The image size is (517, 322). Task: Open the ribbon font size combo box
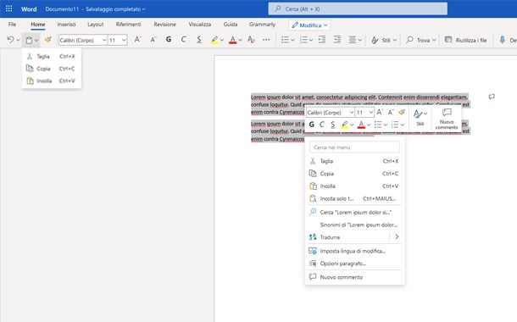pyautogui.click(x=118, y=40)
